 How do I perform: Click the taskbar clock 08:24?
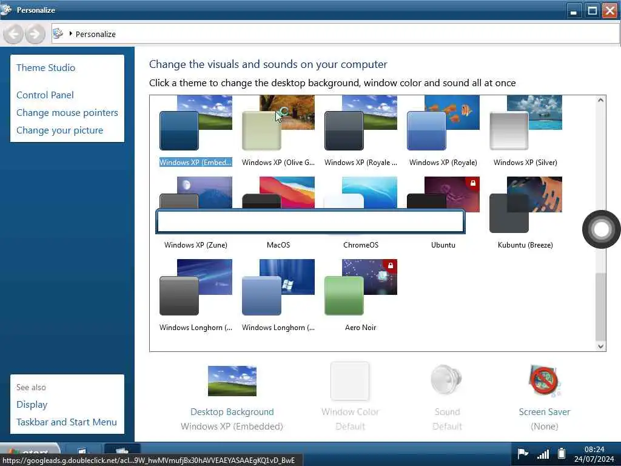[x=594, y=450]
